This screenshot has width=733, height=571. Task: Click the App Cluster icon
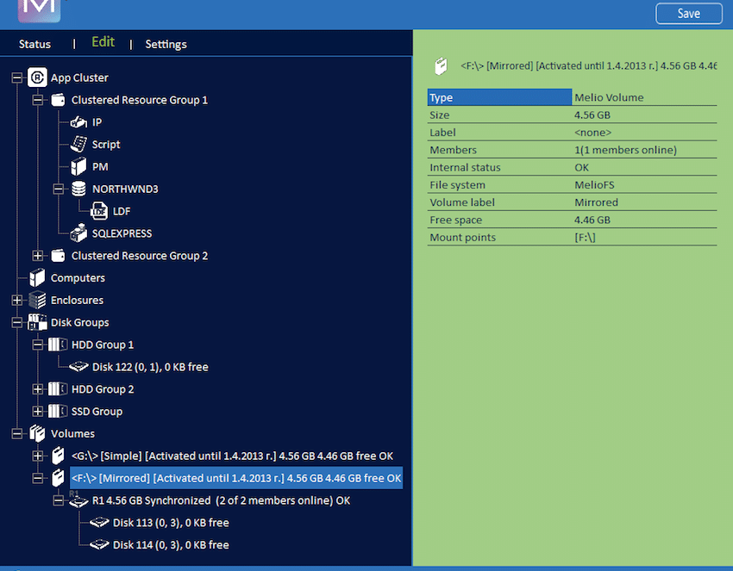[37, 78]
